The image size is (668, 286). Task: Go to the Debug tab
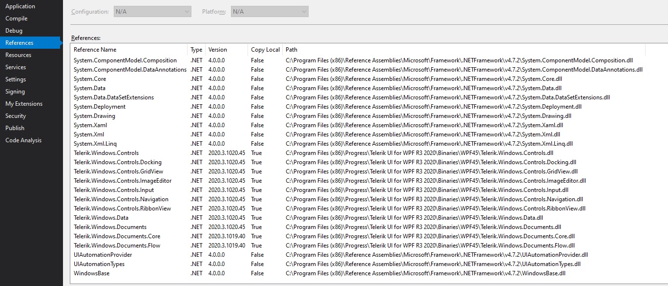(x=14, y=31)
